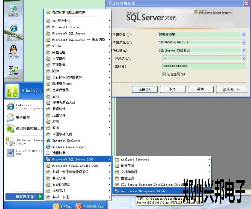251x209 pixels.
Task: Select 360安全中心 in the programs menu
Action: tap(61, 21)
